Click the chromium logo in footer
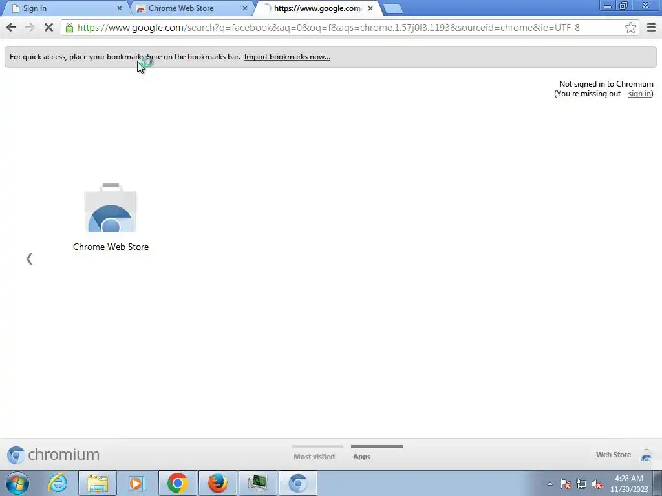This screenshot has width=662, height=496. (53, 455)
